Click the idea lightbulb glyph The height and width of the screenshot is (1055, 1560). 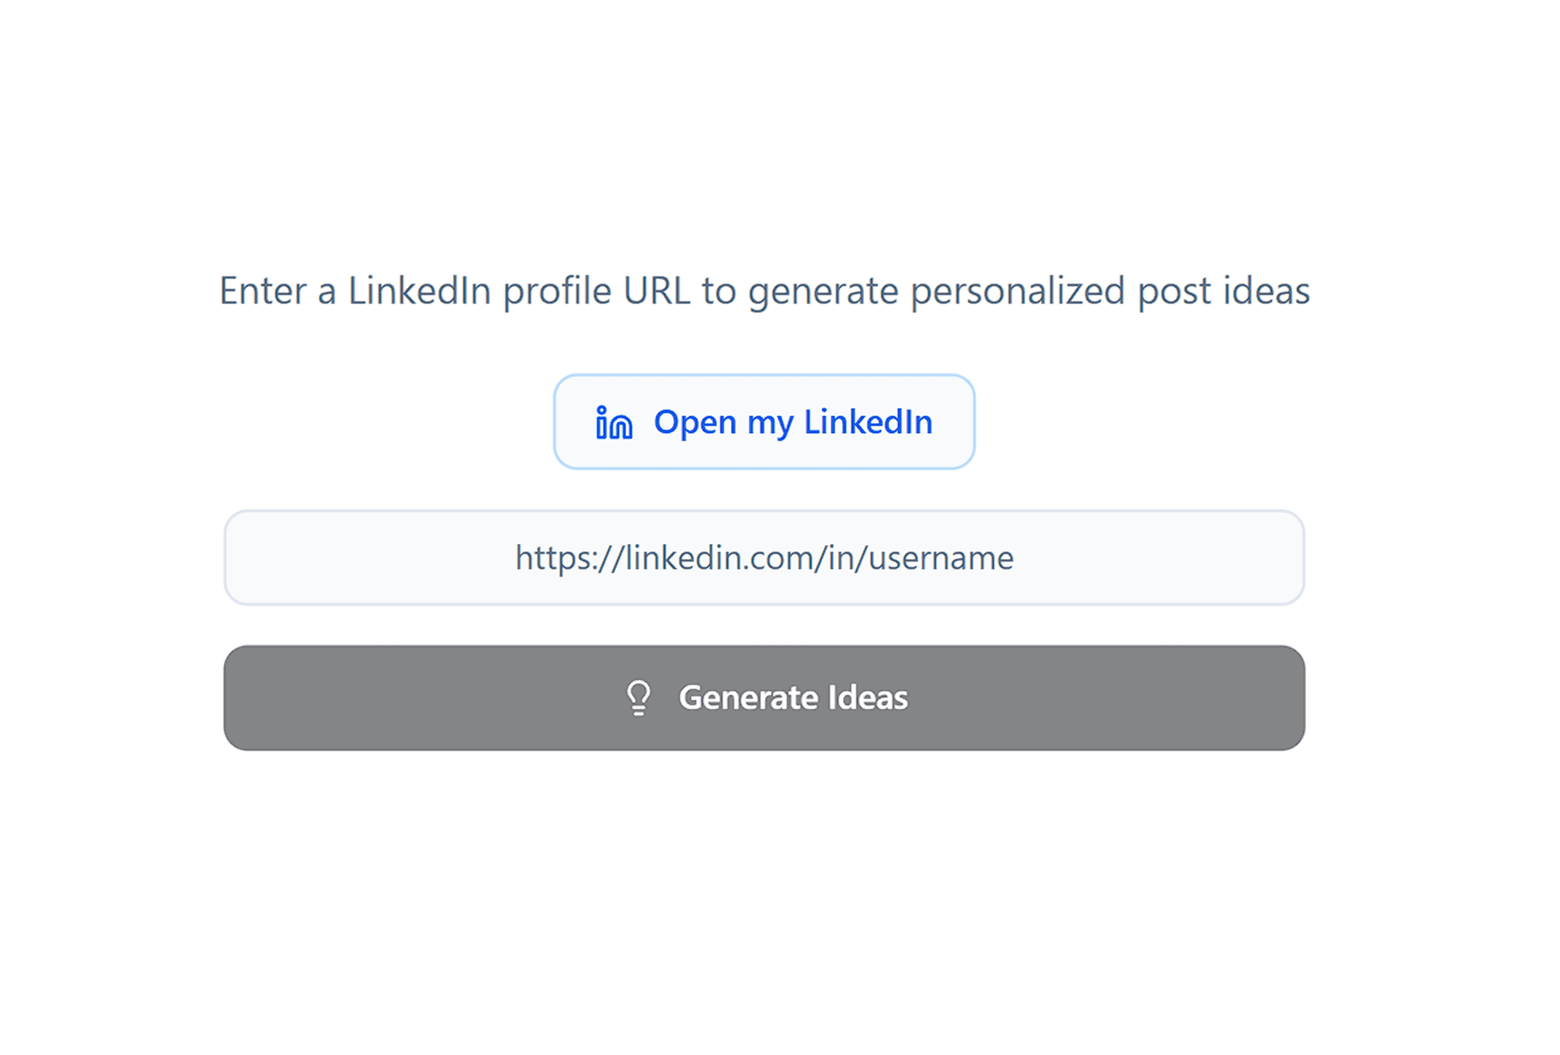tap(639, 698)
